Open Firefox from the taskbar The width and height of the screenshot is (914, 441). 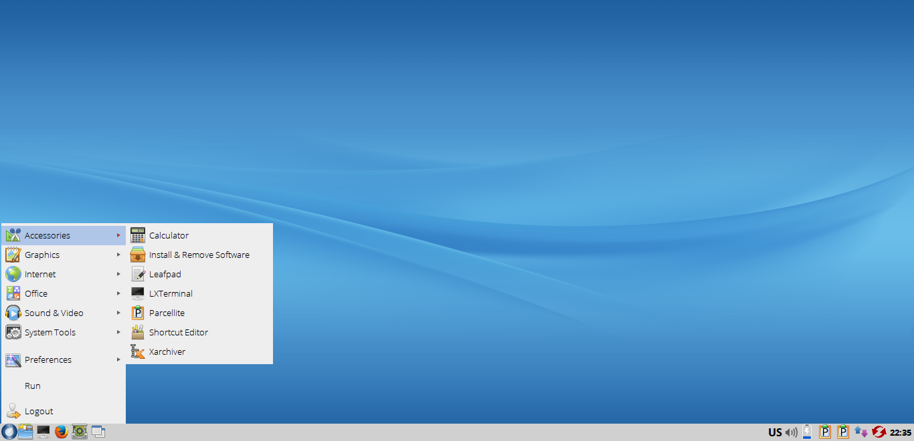click(x=62, y=432)
